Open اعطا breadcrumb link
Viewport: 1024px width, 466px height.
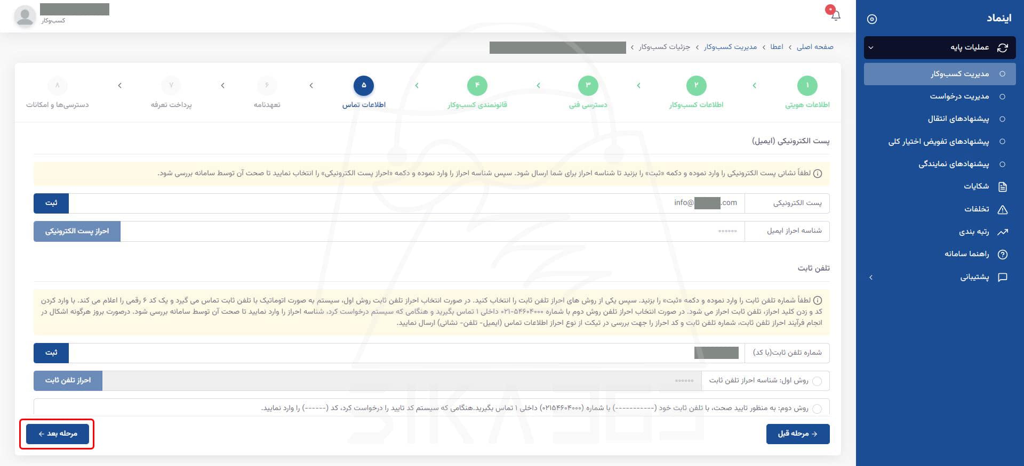[777, 47]
